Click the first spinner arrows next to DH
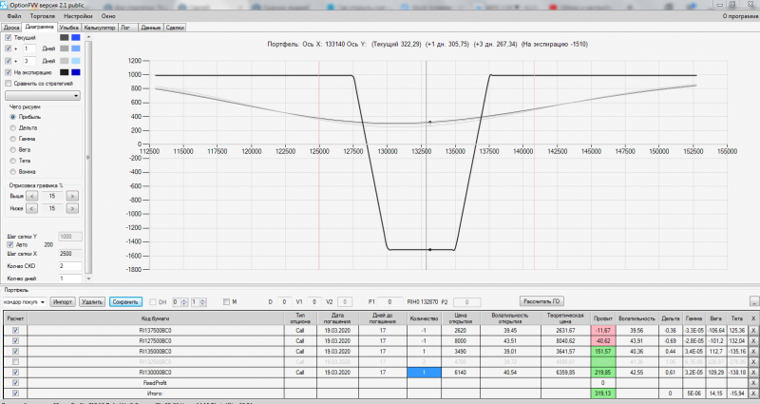Image resolution: width=760 pixels, height=404 pixels. [183, 302]
